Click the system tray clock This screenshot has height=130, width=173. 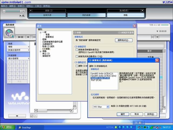click(167, 128)
